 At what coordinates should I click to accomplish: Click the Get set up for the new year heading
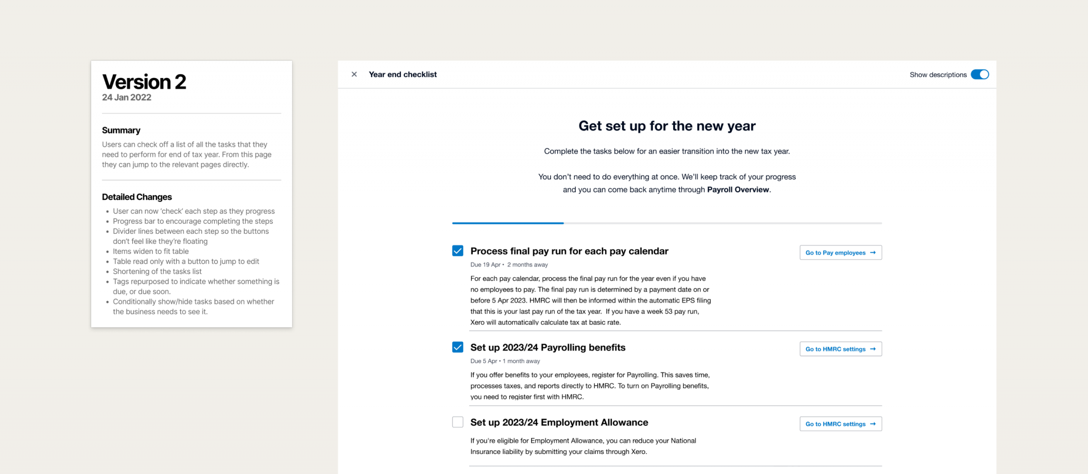(667, 126)
